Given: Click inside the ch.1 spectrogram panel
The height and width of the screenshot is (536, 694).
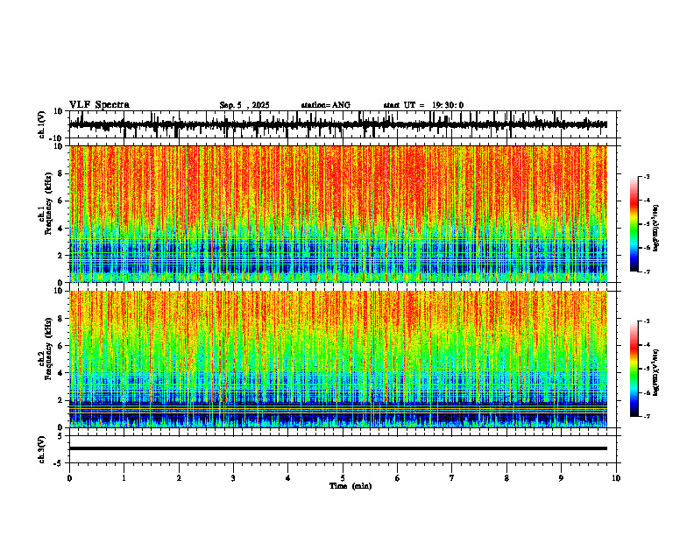Looking at the screenshot, I should (x=337, y=214).
